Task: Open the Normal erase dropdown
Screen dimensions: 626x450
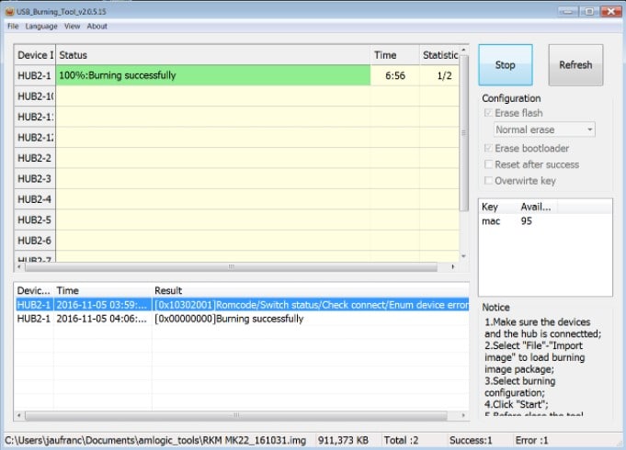Action: coord(544,129)
